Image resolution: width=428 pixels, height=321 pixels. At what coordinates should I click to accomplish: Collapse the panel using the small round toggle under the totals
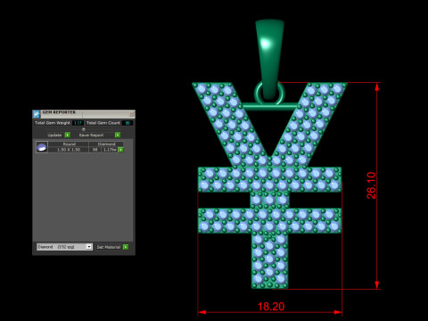pos(84,129)
